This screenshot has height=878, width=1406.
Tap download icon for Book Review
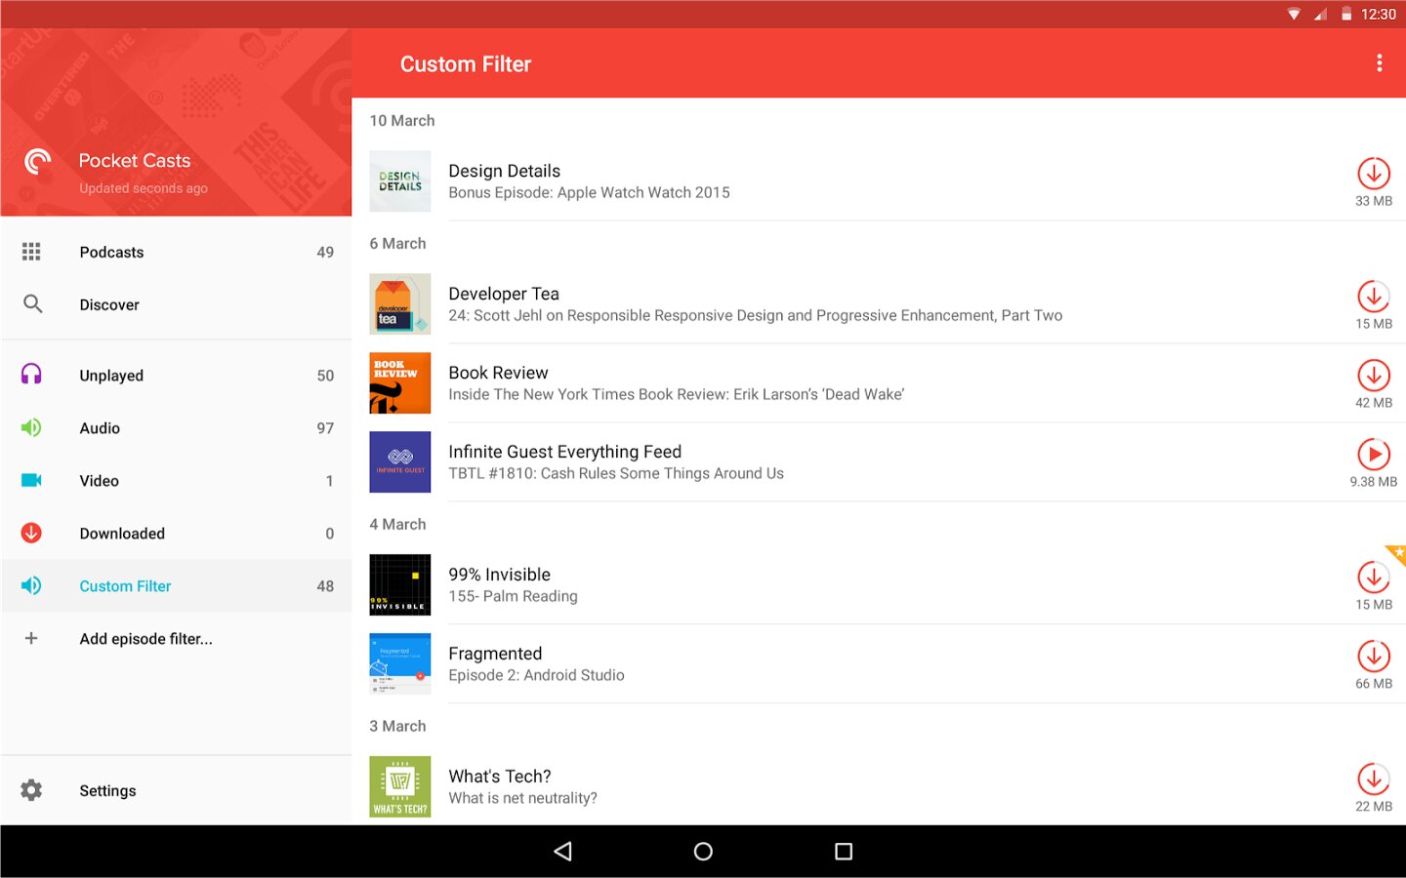[1373, 377]
